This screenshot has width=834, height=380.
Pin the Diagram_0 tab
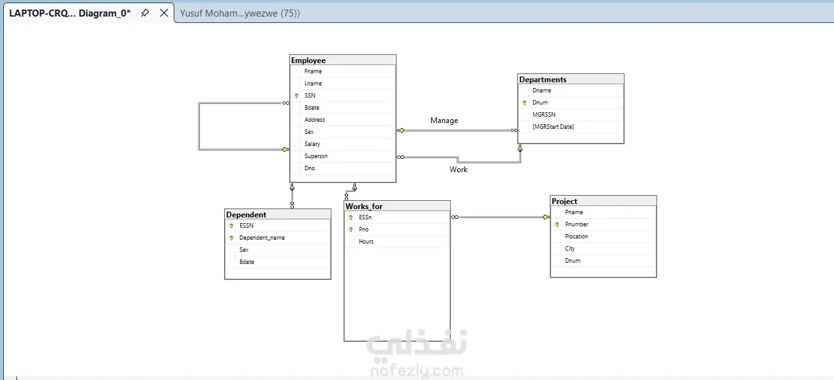click(145, 13)
